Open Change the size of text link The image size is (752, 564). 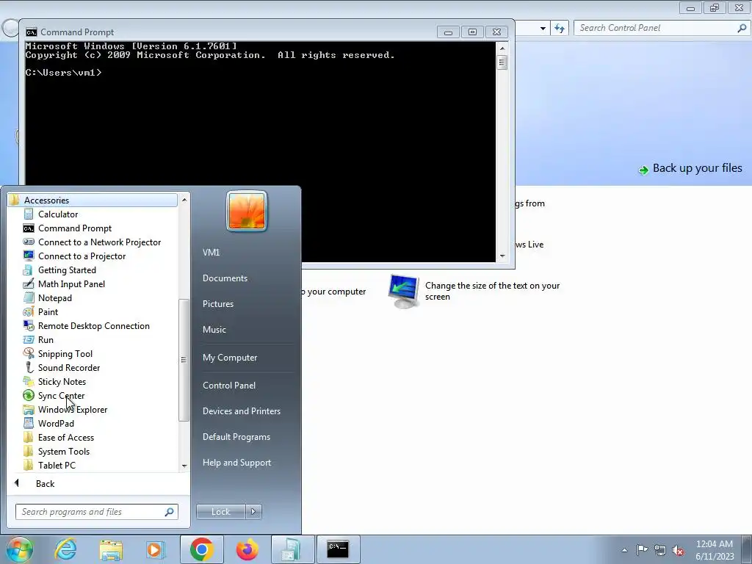[492, 291]
